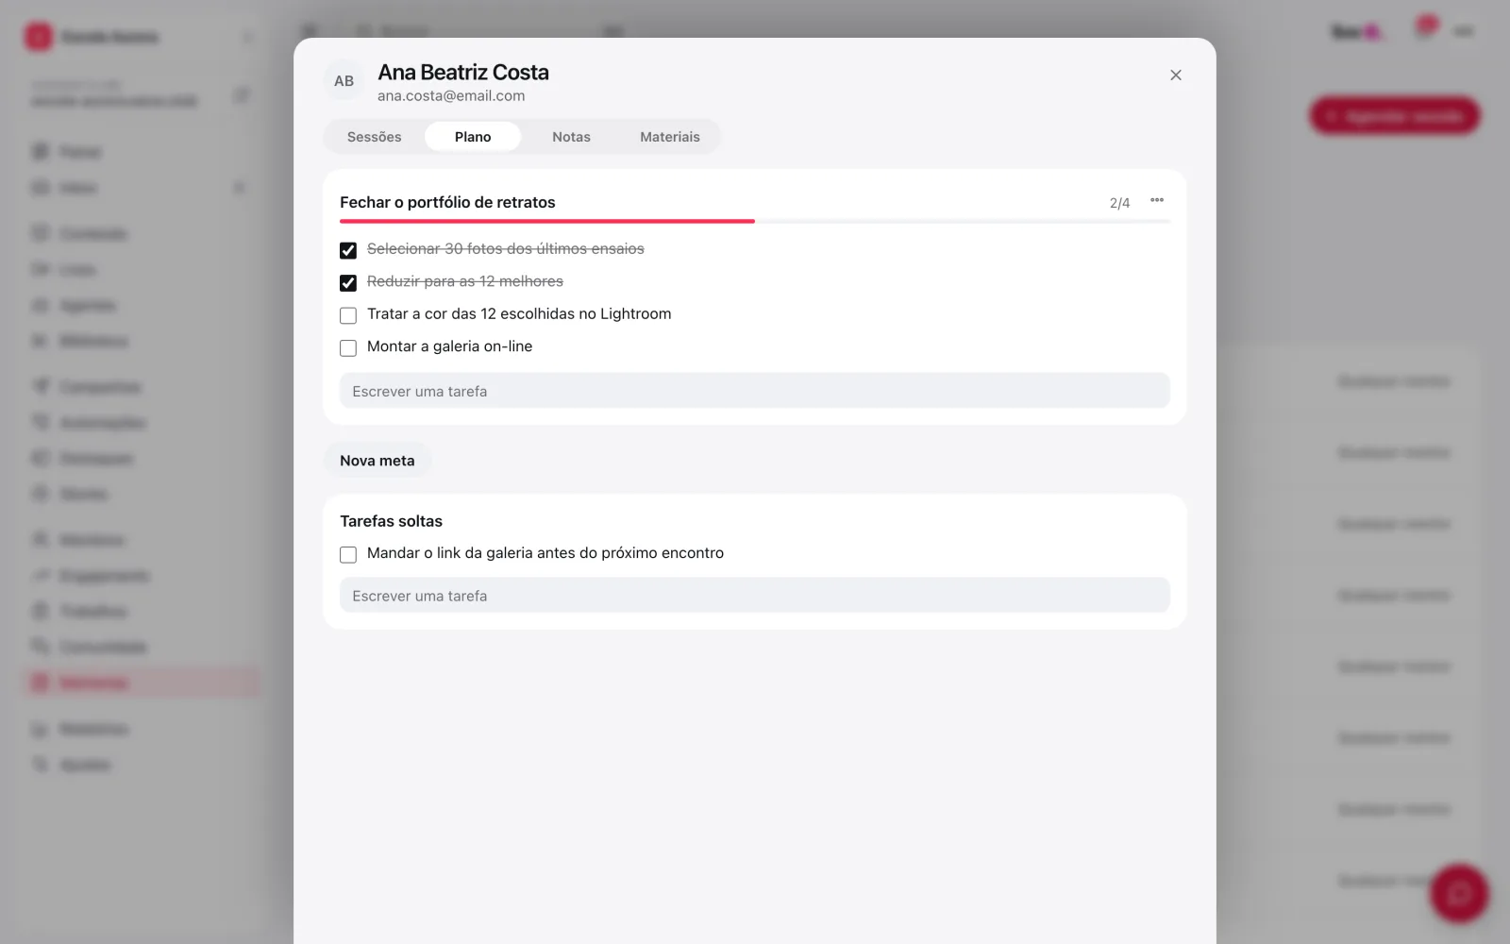Uncheck 'Selecionar 30 fotos dos últimos ensaios'
The width and height of the screenshot is (1510, 944).
(348, 250)
